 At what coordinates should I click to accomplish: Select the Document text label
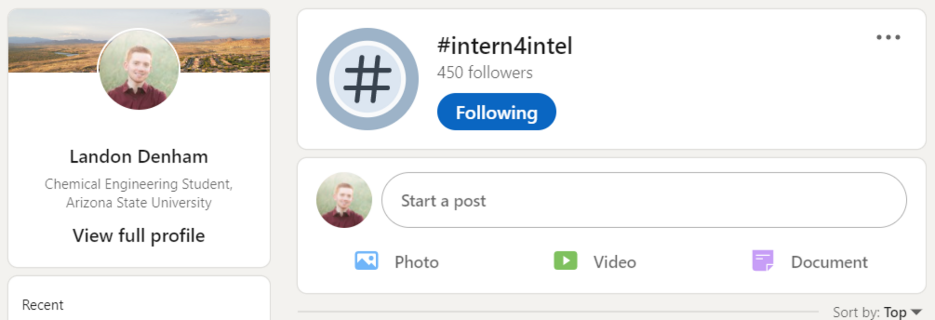829,262
